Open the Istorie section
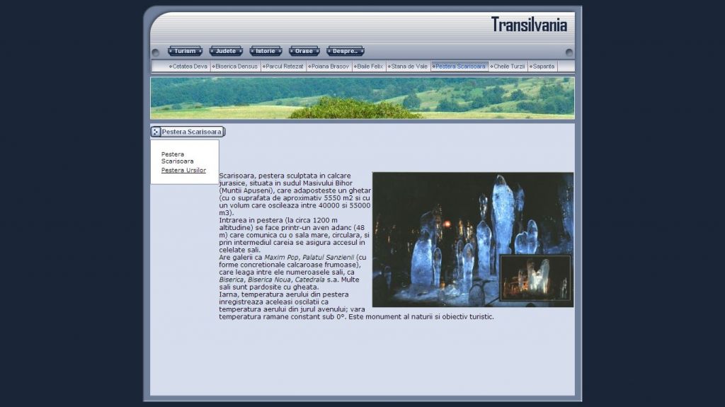Image resolution: width=725 pixels, height=407 pixels. [266, 51]
